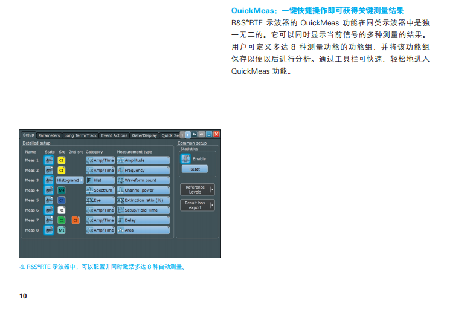Image resolution: width=473 pixels, height=309 pixels.
Task: Toggle the Meas 3 state button
Action: (48, 180)
